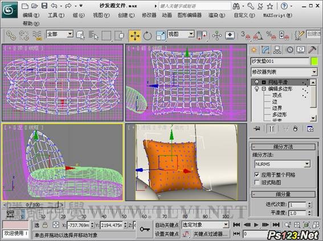Image resolution: width=323 pixels, height=241 pixels.
Task: Open the 全部 selection filter dropdown
Action: point(60,34)
